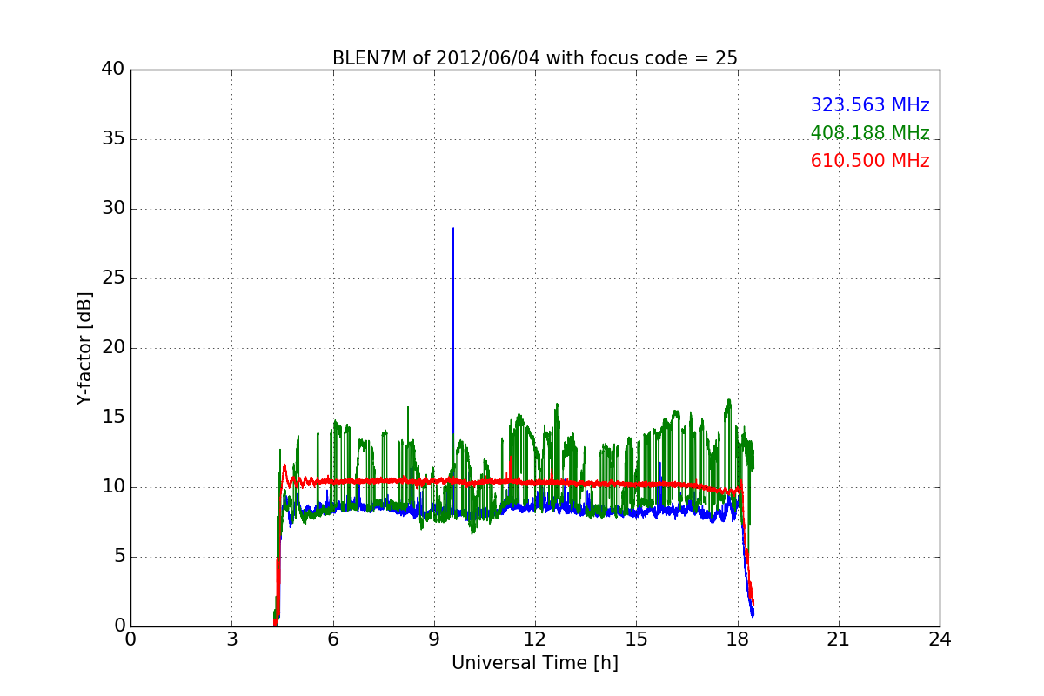Click x-axis tick label 15
The width and height of the screenshot is (1044, 696).
coord(636,639)
